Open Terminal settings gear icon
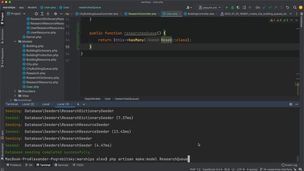The height and width of the screenshot is (171, 304). [x=291, y=104]
